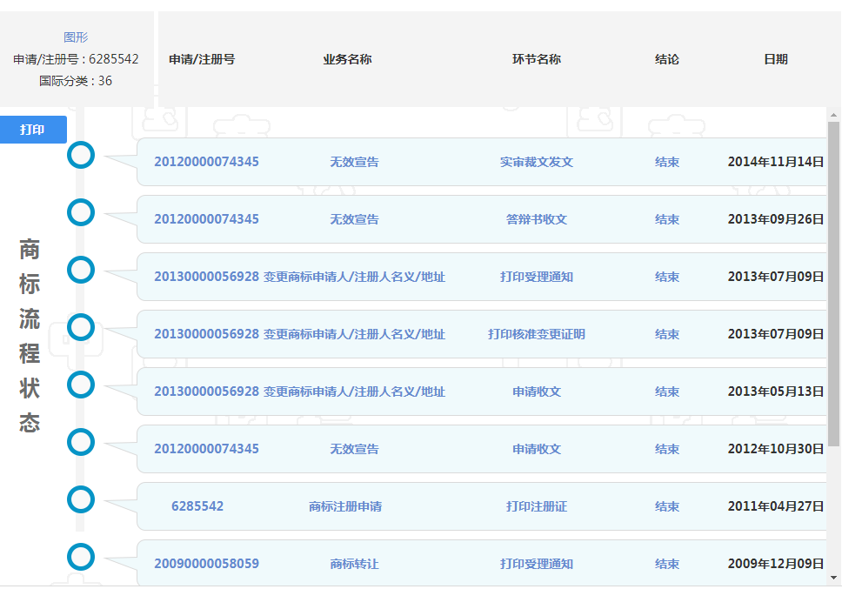Click the timeline circle for the 打印核准变更证明 entry

pyautogui.click(x=80, y=328)
